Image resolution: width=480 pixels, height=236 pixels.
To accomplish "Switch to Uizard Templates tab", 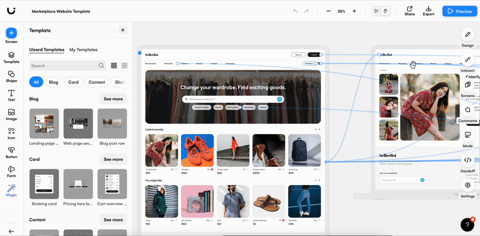I will click(47, 50).
